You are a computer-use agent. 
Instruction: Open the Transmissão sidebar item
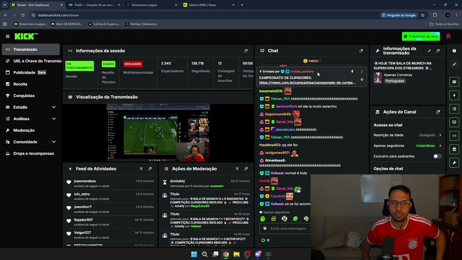[31, 49]
